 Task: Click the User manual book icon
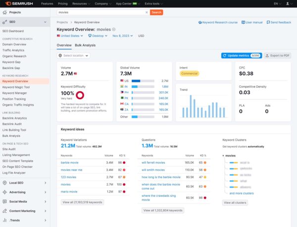pyautogui.click(x=243, y=22)
